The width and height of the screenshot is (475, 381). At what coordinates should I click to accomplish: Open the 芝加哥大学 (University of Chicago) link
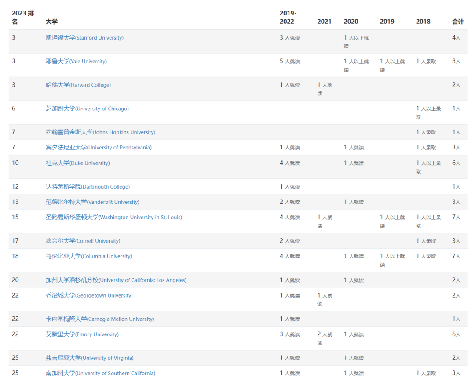point(87,109)
